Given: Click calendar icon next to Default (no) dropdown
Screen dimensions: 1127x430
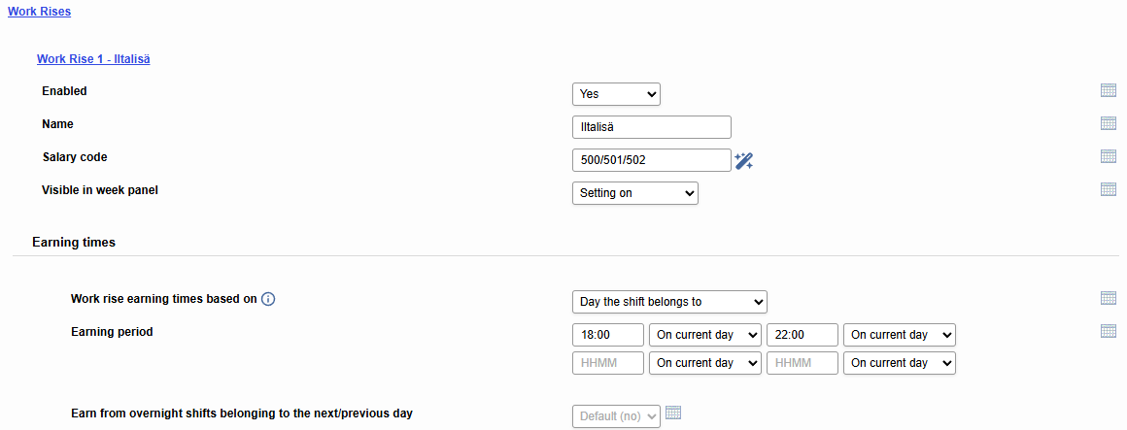Looking at the screenshot, I should point(672,413).
